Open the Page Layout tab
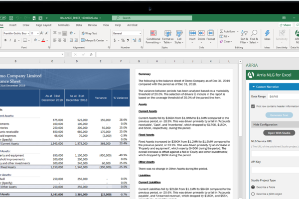 click(43, 25)
